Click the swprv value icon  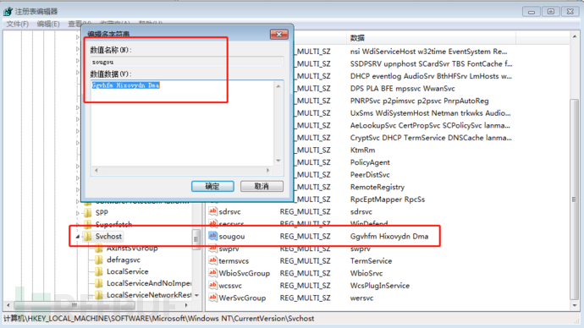coord(212,248)
